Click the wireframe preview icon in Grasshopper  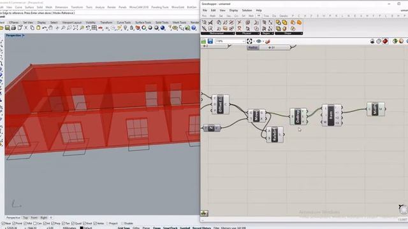click(379, 41)
